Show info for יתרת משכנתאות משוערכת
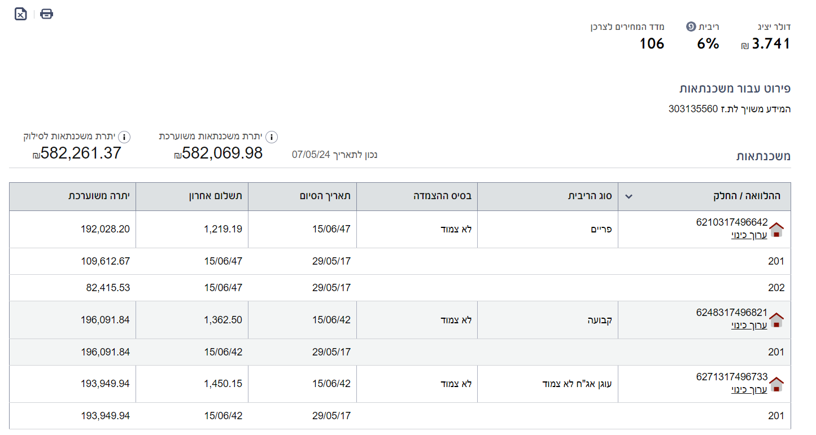This screenshot has width=816, height=435. 272,137
